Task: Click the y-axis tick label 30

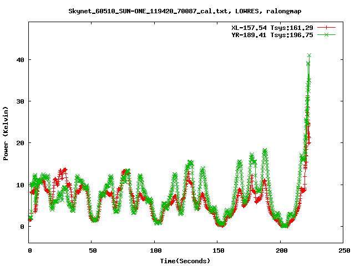Action: coord(20,101)
